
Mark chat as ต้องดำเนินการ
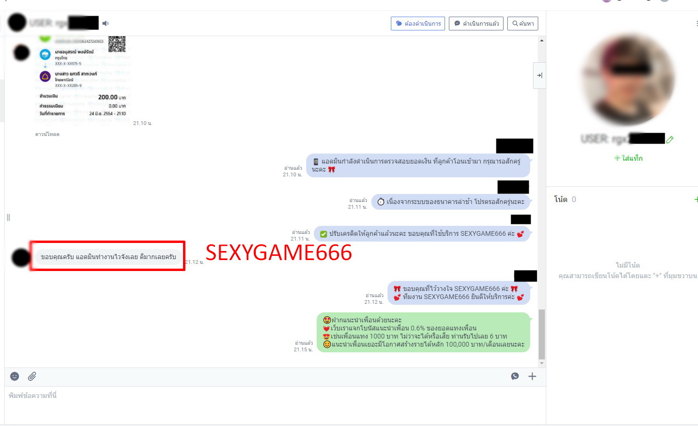pyautogui.click(x=418, y=23)
